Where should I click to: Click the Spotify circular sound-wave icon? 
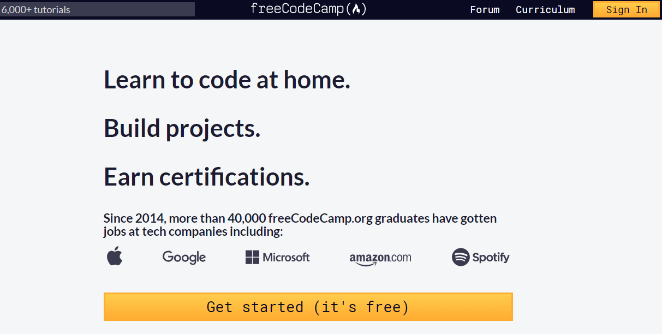(x=461, y=257)
